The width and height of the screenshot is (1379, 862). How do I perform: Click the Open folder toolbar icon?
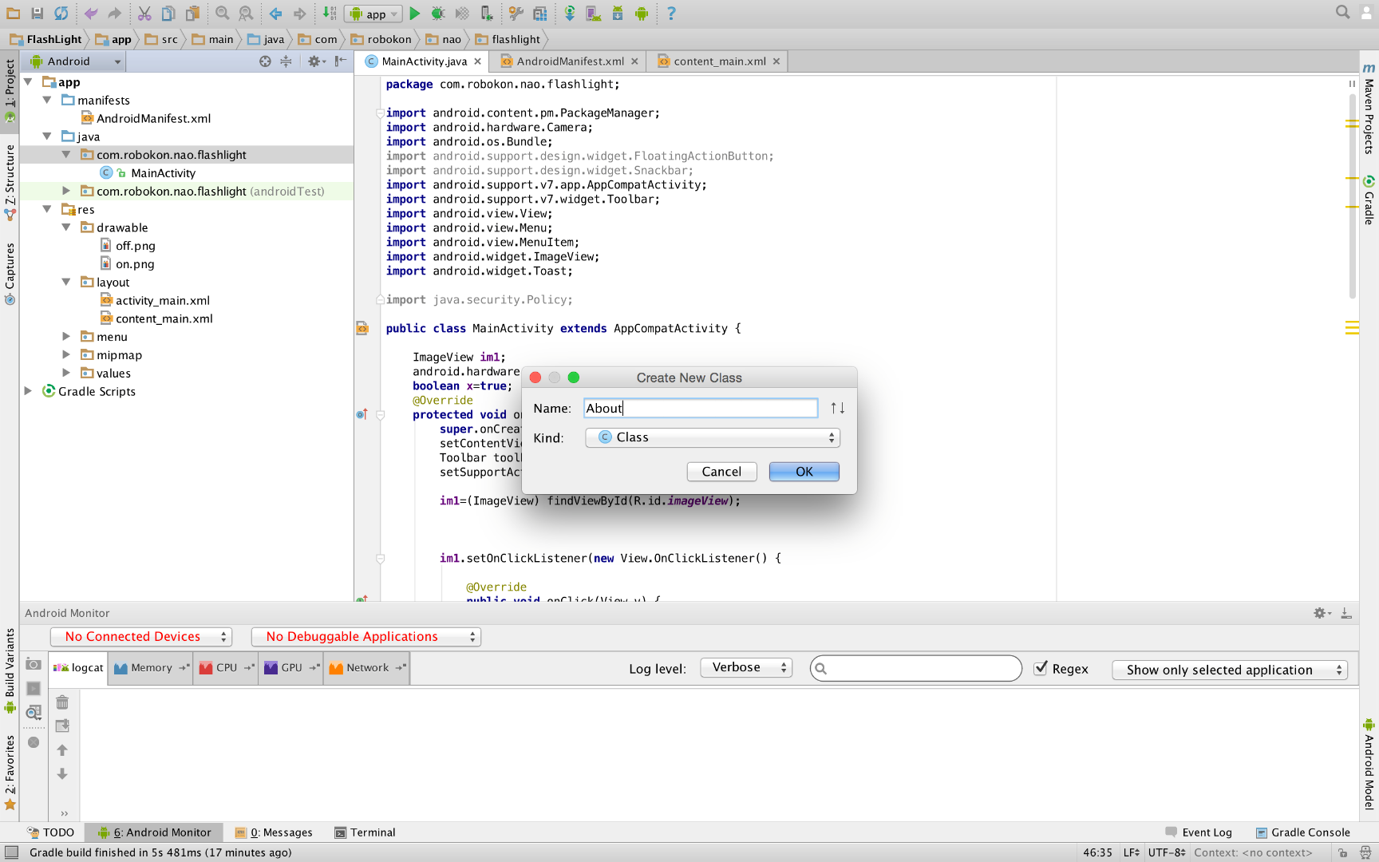point(14,14)
